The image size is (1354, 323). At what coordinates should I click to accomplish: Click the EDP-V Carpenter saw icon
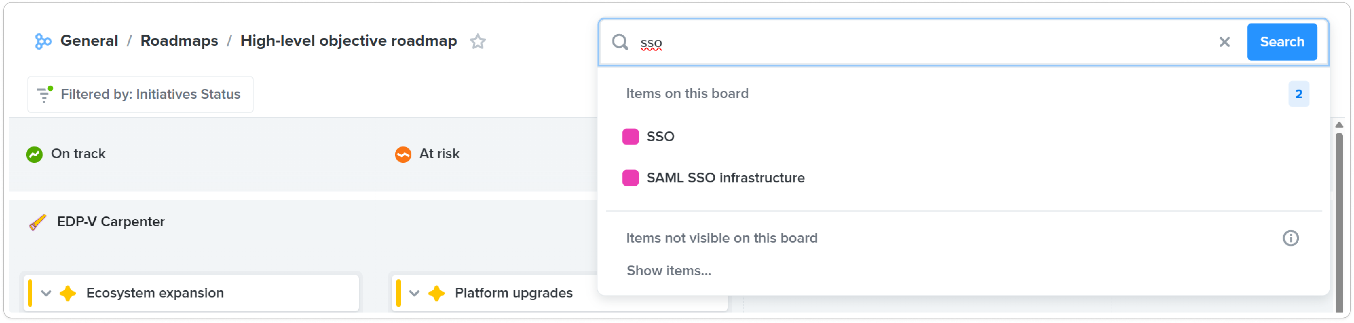tap(38, 222)
